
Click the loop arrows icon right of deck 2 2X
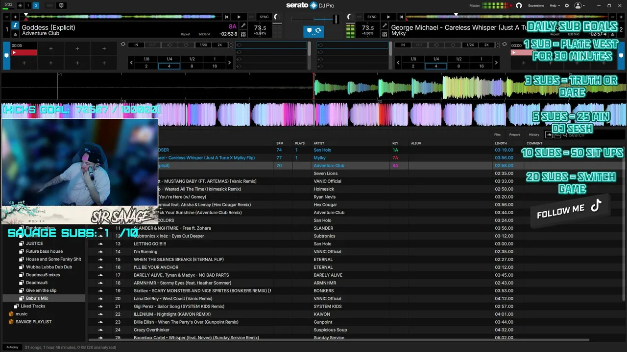point(504,44)
